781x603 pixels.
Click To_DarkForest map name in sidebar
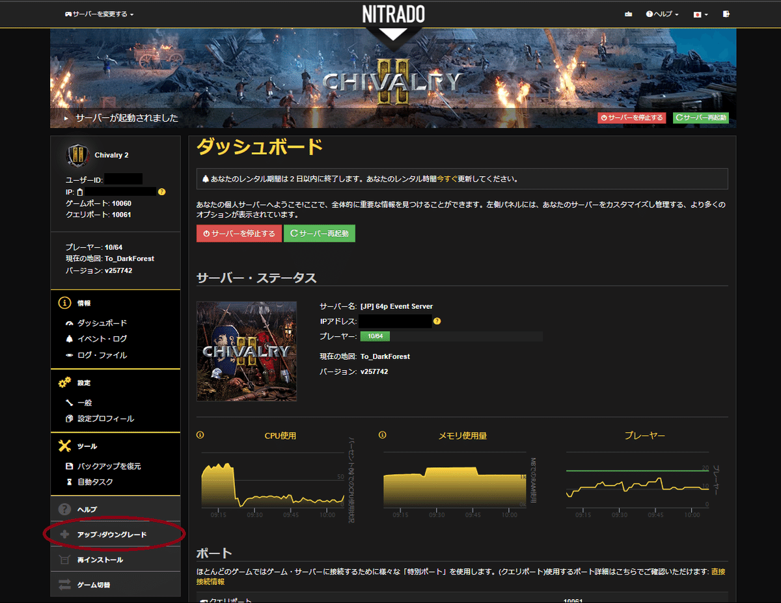(x=129, y=258)
